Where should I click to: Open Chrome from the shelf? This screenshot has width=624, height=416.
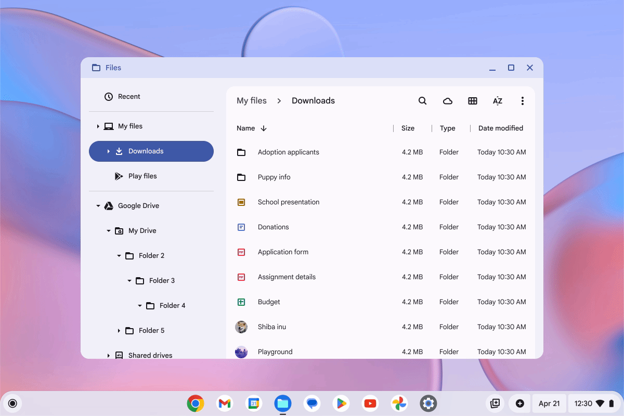click(196, 403)
